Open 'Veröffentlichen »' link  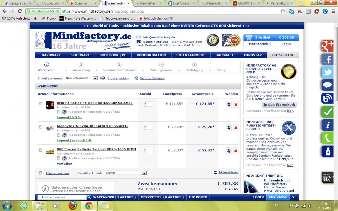point(152,78)
